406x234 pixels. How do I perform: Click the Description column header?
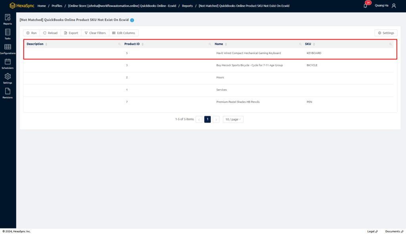pyautogui.click(x=35, y=44)
